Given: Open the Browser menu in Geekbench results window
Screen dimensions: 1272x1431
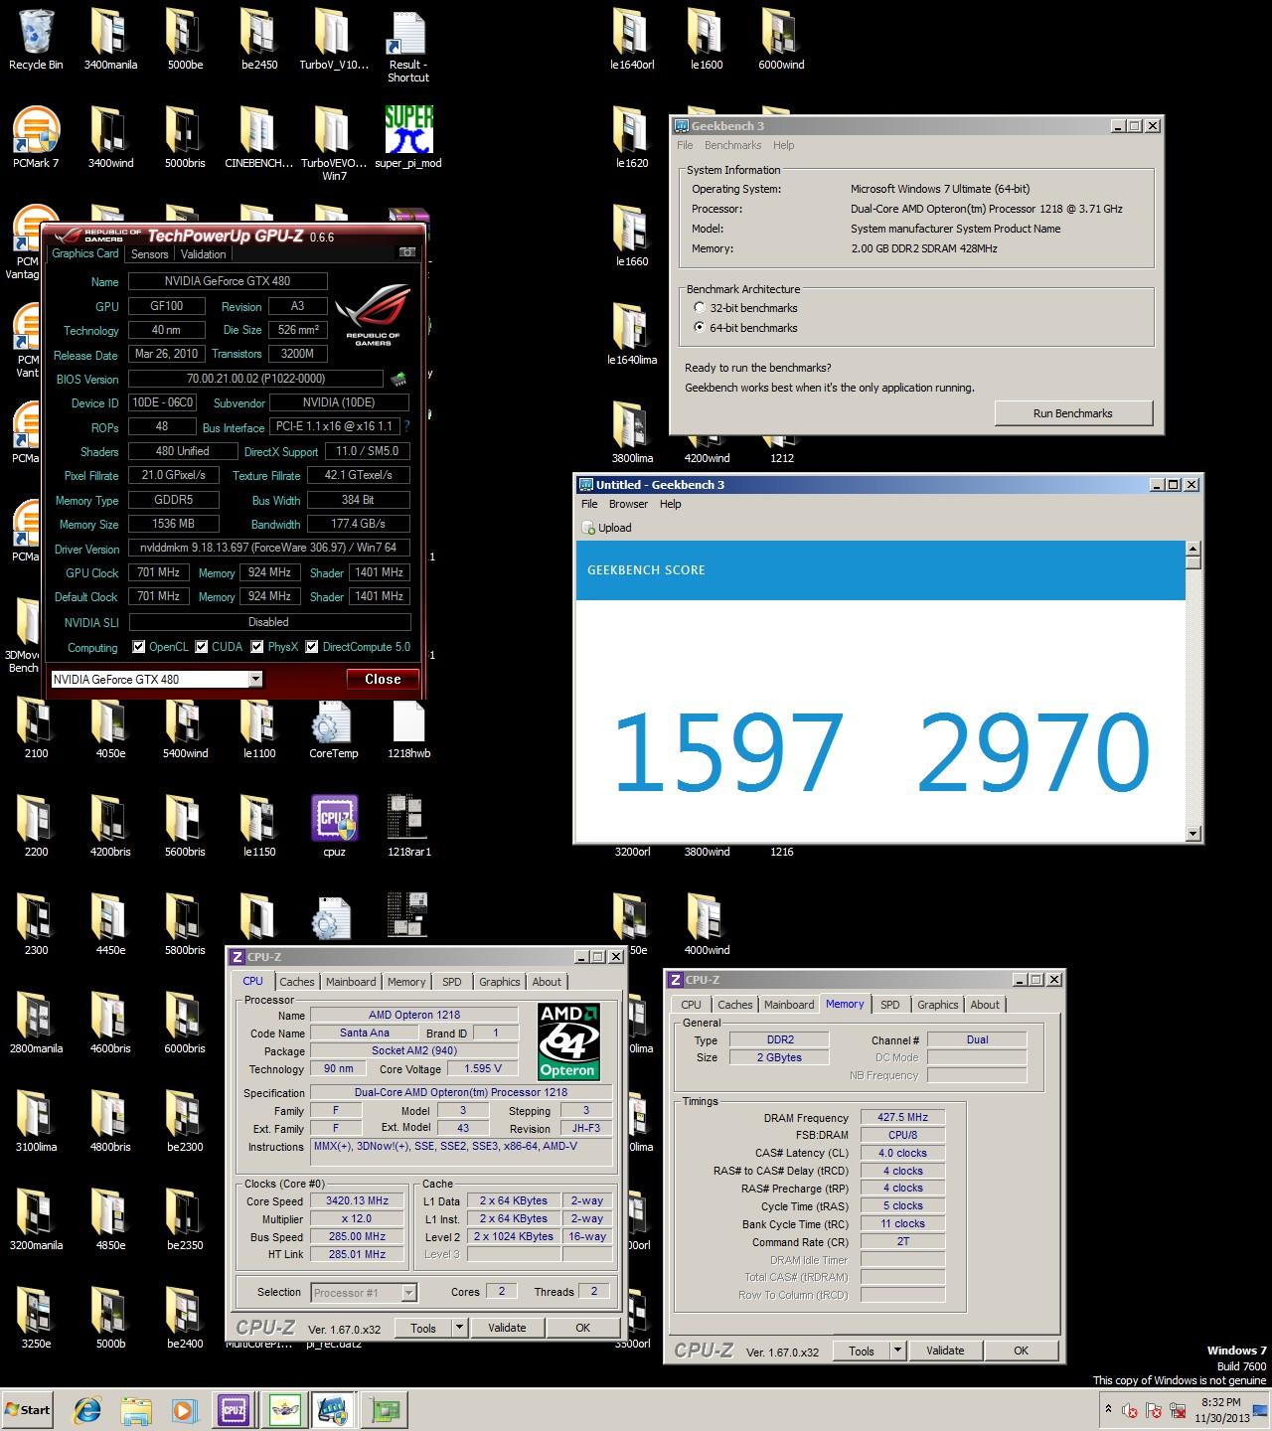Looking at the screenshot, I should (x=628, y=504).
